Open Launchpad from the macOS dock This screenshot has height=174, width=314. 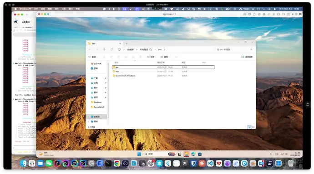click(32, 164)
